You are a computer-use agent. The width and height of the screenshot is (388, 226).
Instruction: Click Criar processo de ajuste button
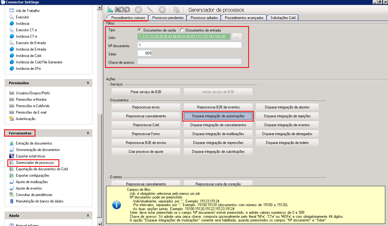146,152
